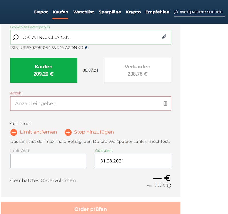Select the Kaufen navigation tab
Viewport: 228px width, 214px height.
[60, 12]
